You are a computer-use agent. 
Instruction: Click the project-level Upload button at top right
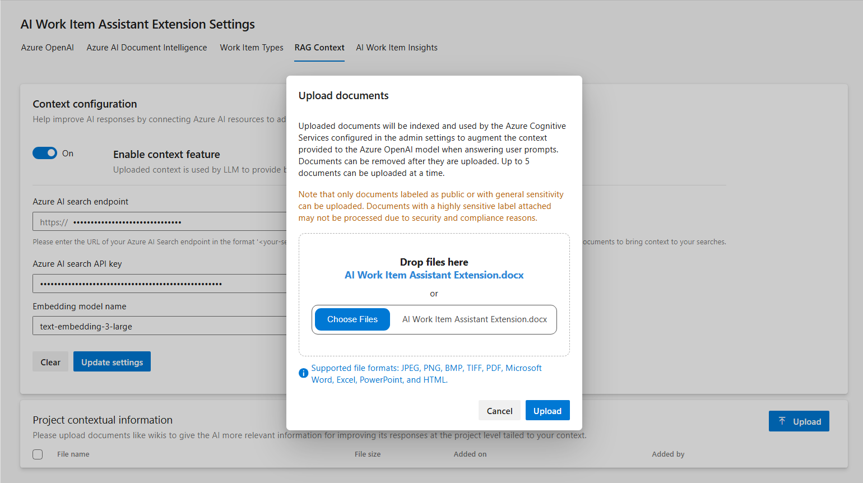tap(799, 421)
